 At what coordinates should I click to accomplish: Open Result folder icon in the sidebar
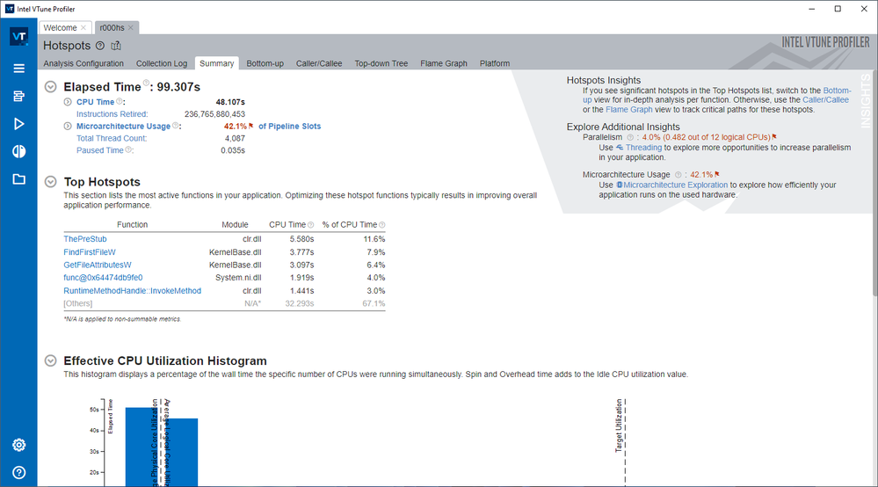point(18,179)
